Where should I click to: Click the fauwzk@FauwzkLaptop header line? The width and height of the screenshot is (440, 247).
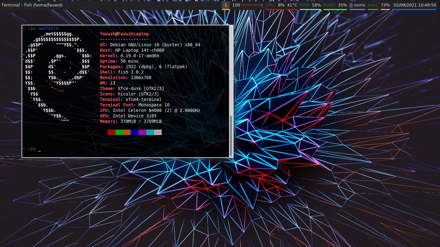[124, 34]
